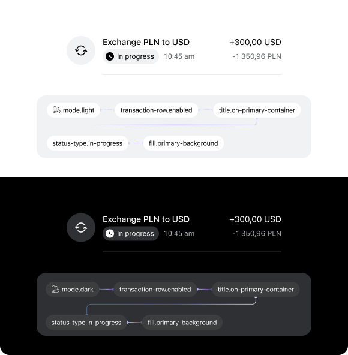Click transaction-row.enabled chip in dark panel
The width and height of the screenshot is (348, 355).
[x=155, y=290]
